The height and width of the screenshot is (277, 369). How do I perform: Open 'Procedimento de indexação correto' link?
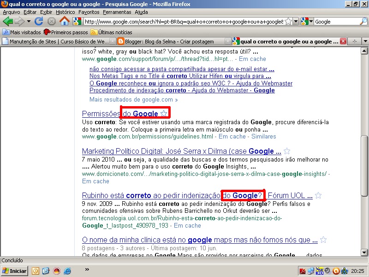click(x=182, y=90)
